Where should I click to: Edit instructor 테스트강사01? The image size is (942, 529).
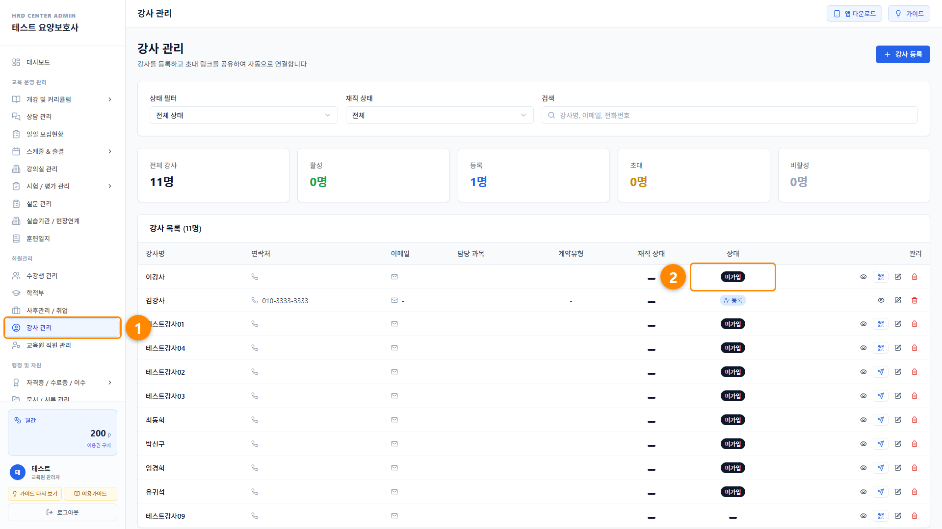coord(898,324)
